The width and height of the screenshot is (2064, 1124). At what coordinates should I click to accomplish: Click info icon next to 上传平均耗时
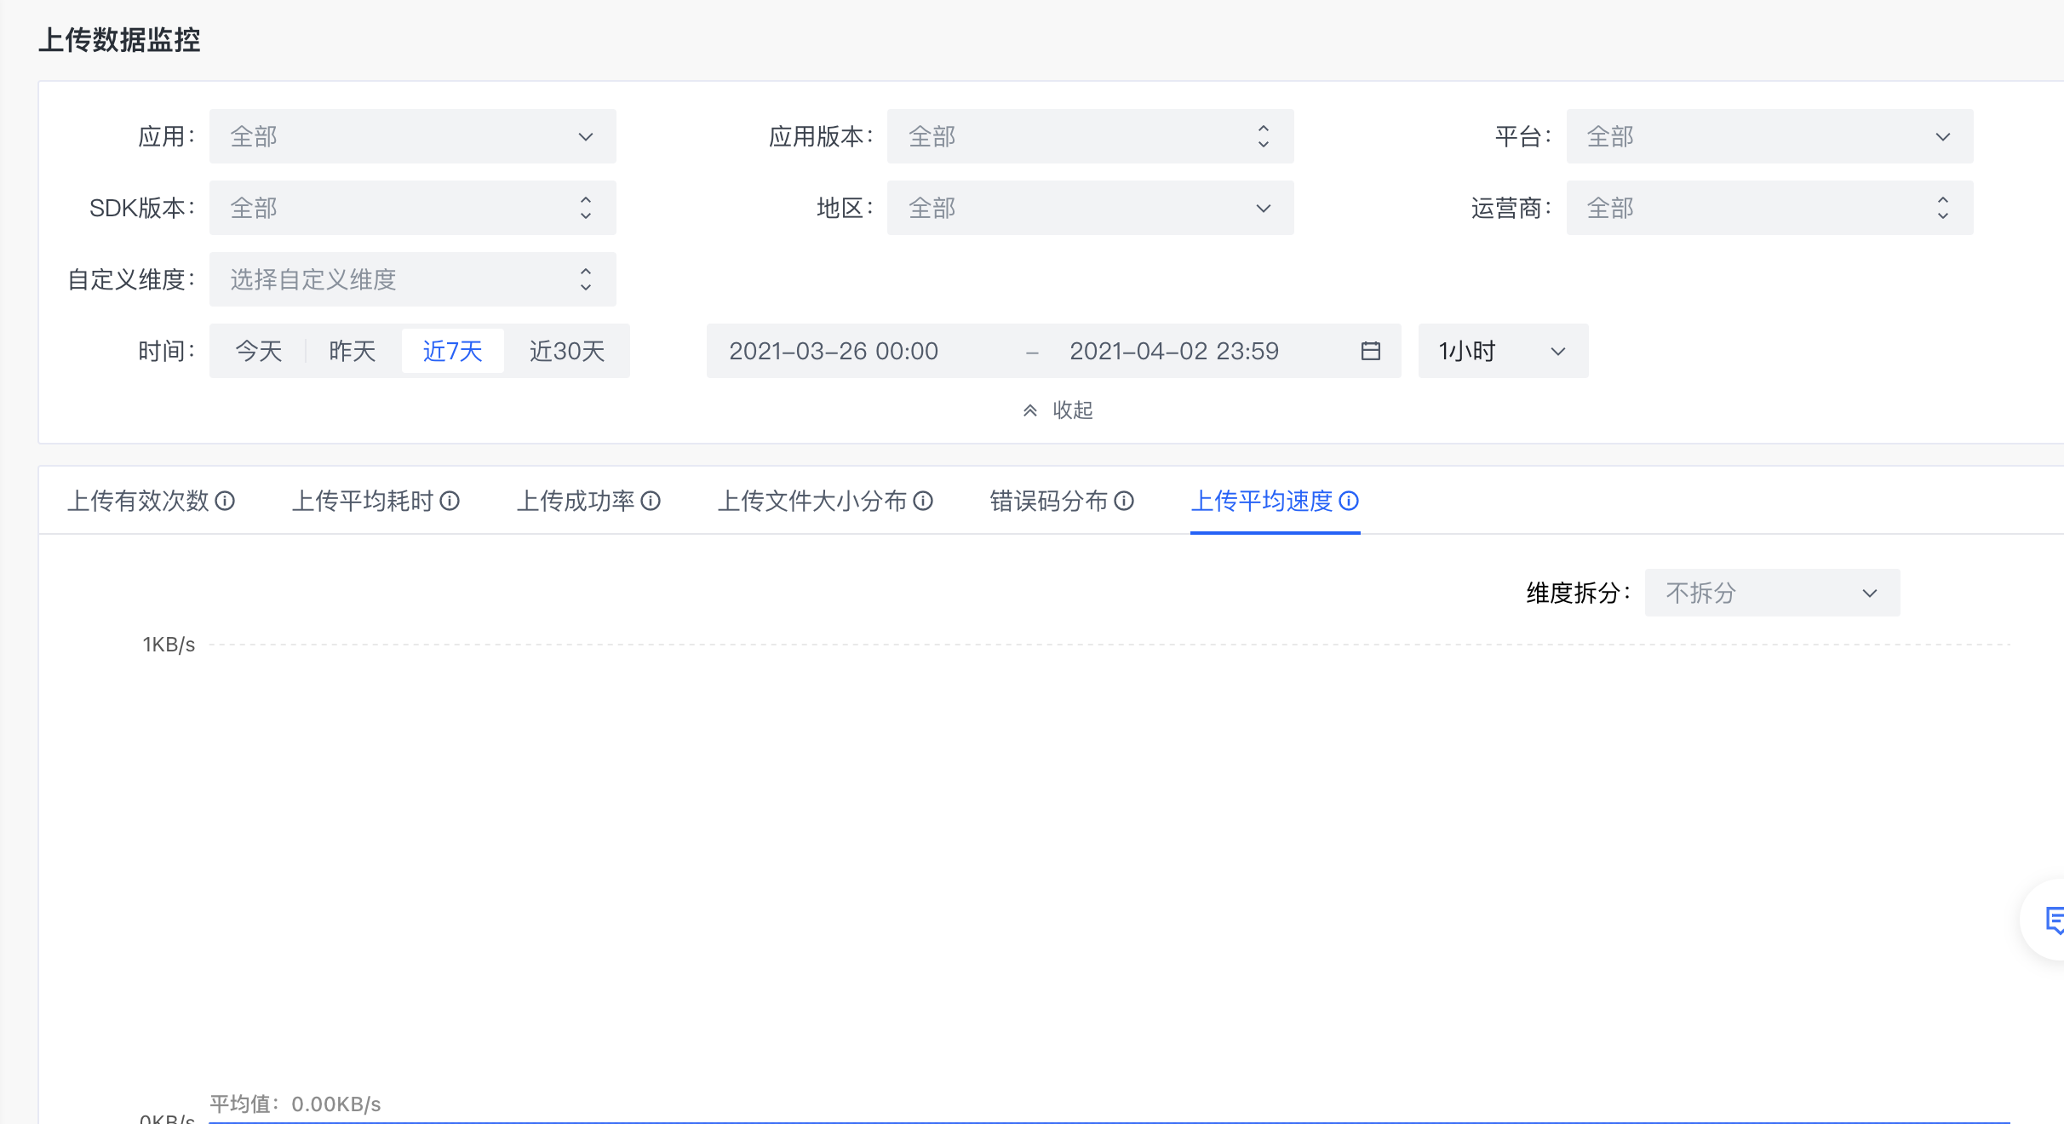tap(450, 501)
